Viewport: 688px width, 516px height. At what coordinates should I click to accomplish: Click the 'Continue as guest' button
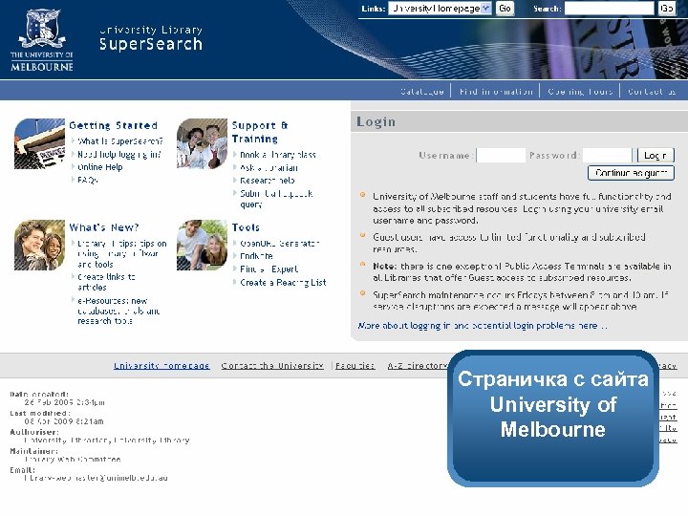631,173
